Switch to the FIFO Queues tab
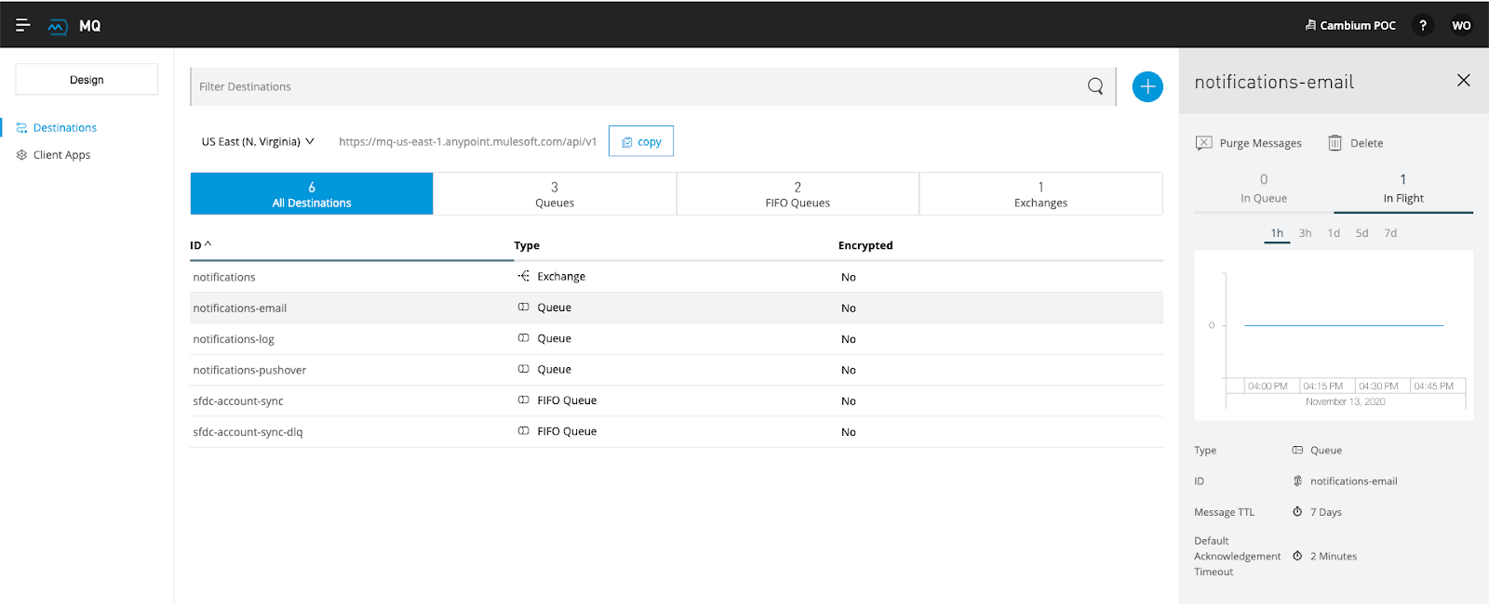Viewport: 1489px width, 604px height. point(798,194)
